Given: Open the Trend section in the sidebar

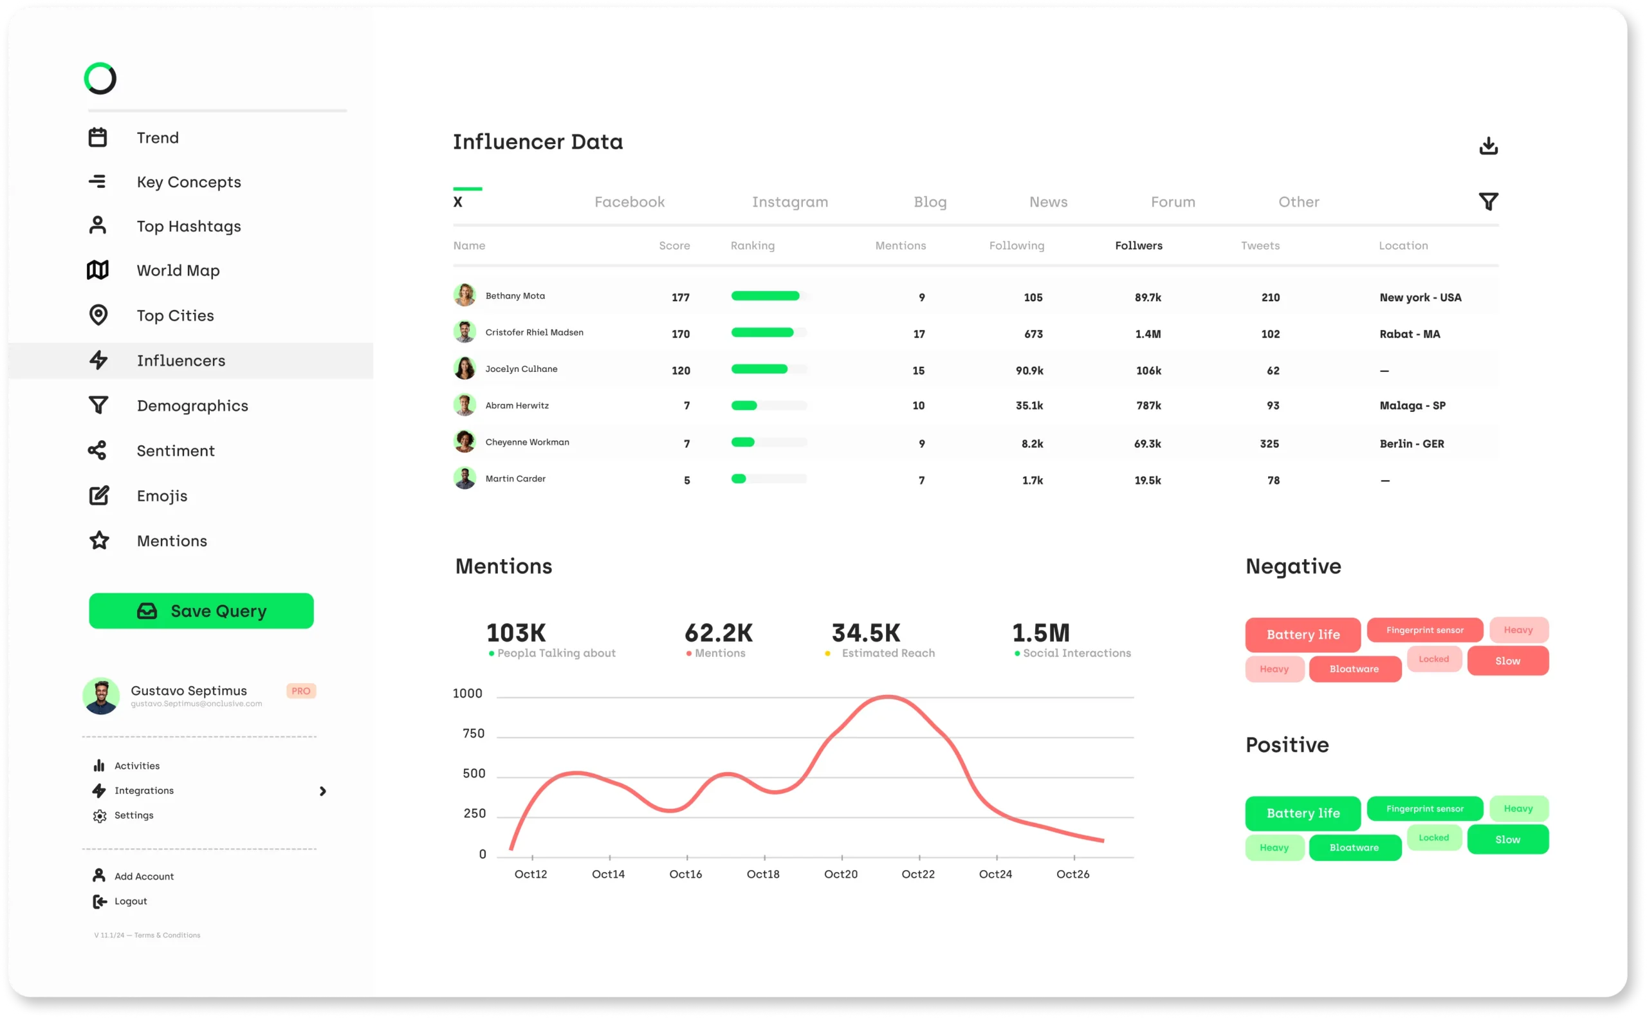Looking at the screenshot, I should point(158,137).
